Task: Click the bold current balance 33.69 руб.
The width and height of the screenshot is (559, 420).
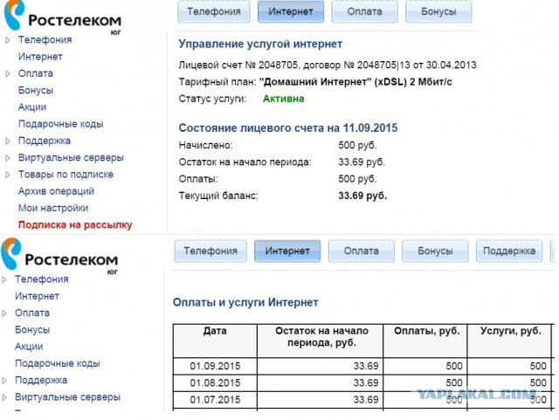Action: pyautogui.click(x=362, y=196)
